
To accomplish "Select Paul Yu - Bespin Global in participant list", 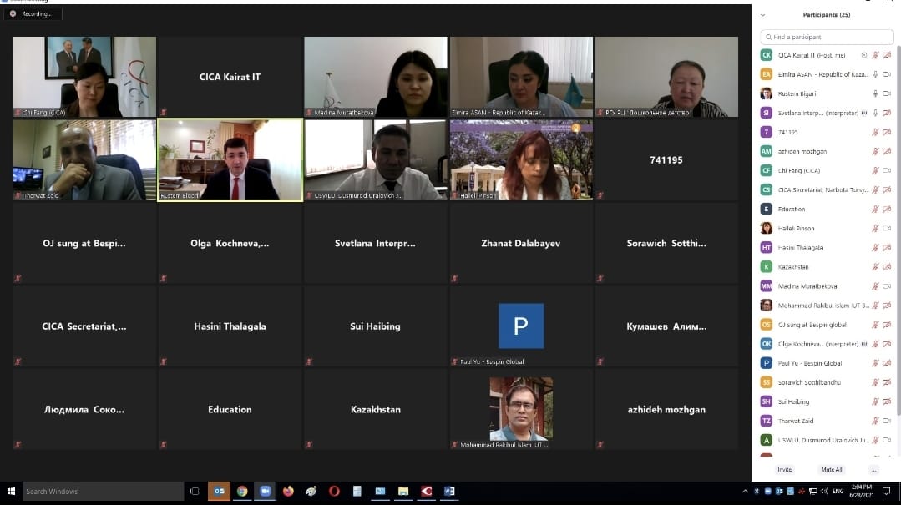I will pos(810,363).
